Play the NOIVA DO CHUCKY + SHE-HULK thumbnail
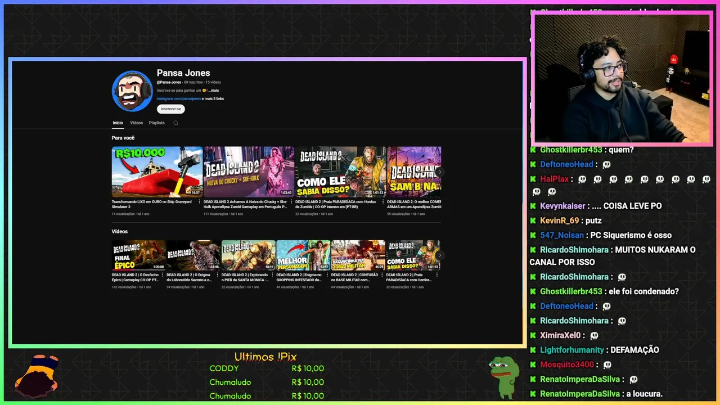The height and width of the screenshot is (405, 720). tap(249, 172)
